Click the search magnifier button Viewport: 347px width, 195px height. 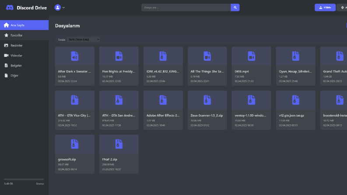[235, 7]
